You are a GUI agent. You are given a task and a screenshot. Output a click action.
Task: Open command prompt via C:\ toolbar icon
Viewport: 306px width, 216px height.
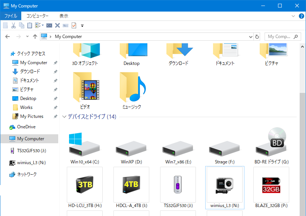point(49,26)
